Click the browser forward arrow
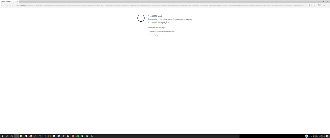 [x=7, y=5]
